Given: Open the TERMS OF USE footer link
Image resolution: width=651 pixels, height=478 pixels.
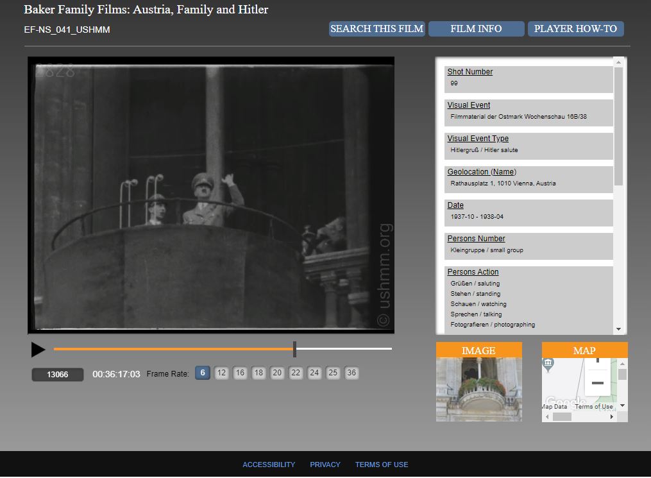Looking at the screenshot, I should click(x=382, y=465).
